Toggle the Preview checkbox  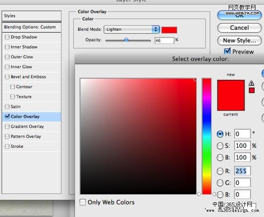pos(227,51)
